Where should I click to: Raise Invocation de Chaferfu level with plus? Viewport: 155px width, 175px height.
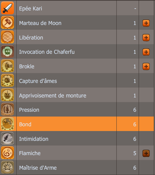click(x=146, y=52)
